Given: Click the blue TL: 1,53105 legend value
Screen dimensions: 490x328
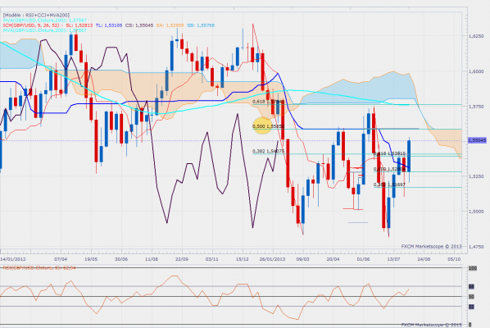Looking at the screenshot, I should click(109, 25).
